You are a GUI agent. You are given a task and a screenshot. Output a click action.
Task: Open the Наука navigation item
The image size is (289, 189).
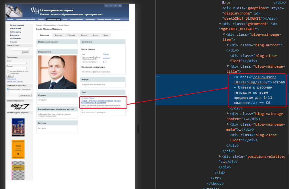(x=65, y=19)
